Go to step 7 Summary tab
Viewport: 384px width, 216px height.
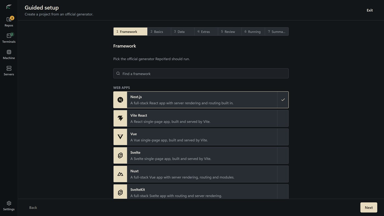(x=277, y=32)
